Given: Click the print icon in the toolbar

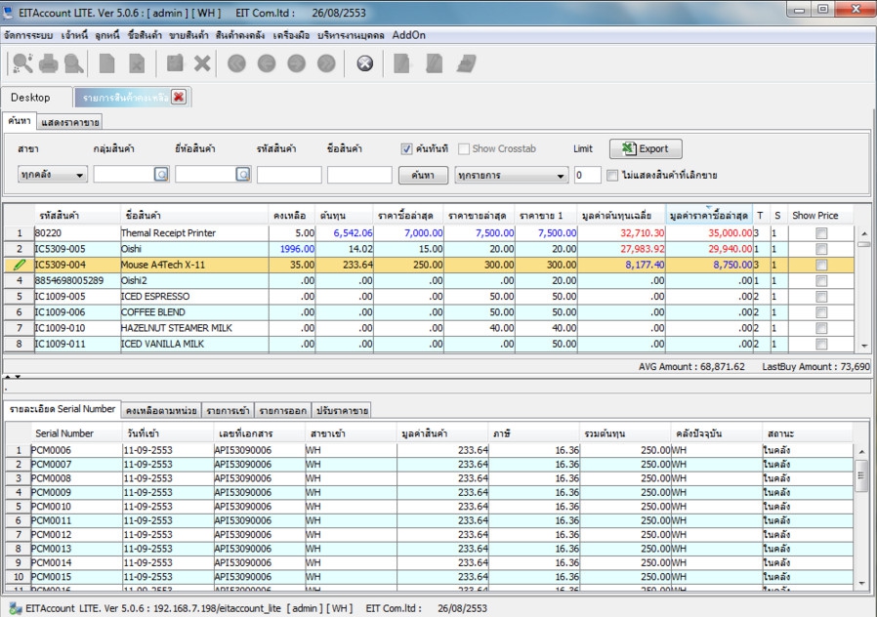Looking at the screenshot, I should click(48, 63).
